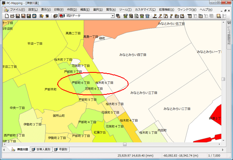
Task: Open the ツール(T) menu
Action: click(125, 10)
